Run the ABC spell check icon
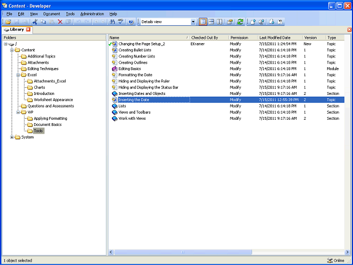353x265 pixels. coord(121,22)
